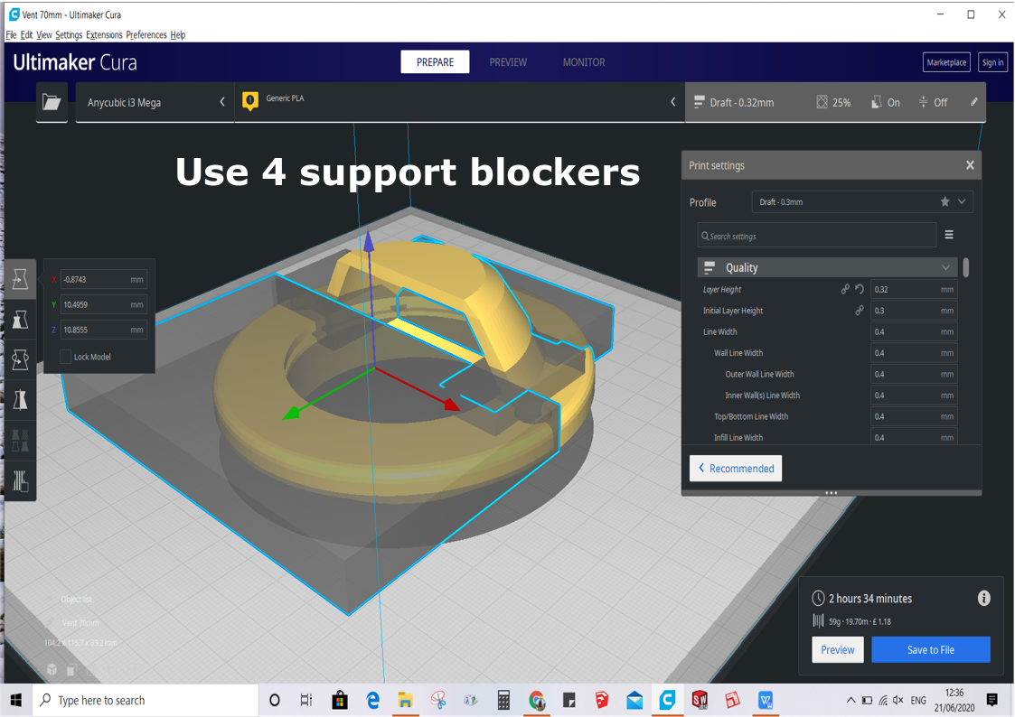Click the profile star icon

coord(945,201)
